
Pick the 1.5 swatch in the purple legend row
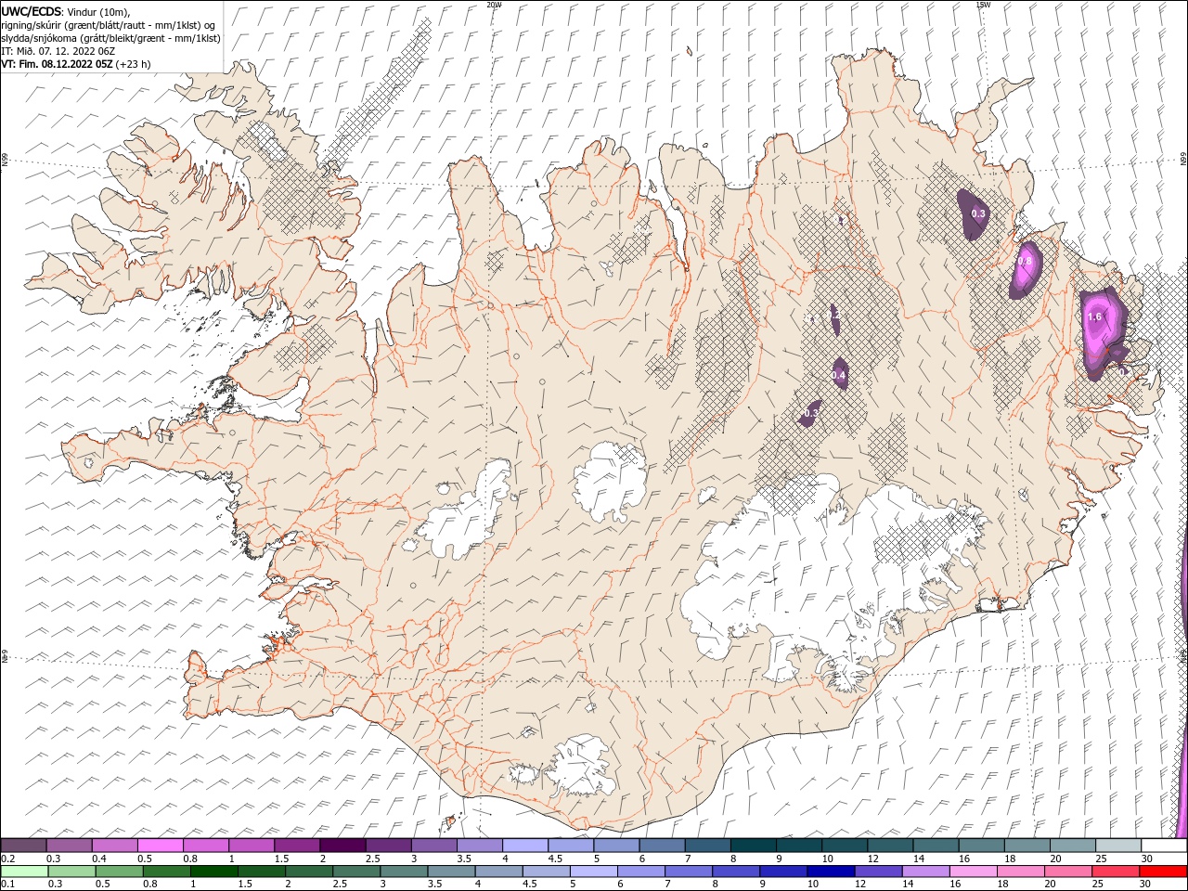[297, 846]
